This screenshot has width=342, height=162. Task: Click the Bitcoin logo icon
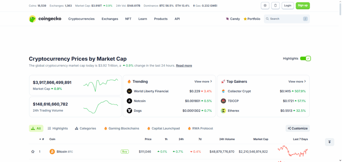(52, 152)
